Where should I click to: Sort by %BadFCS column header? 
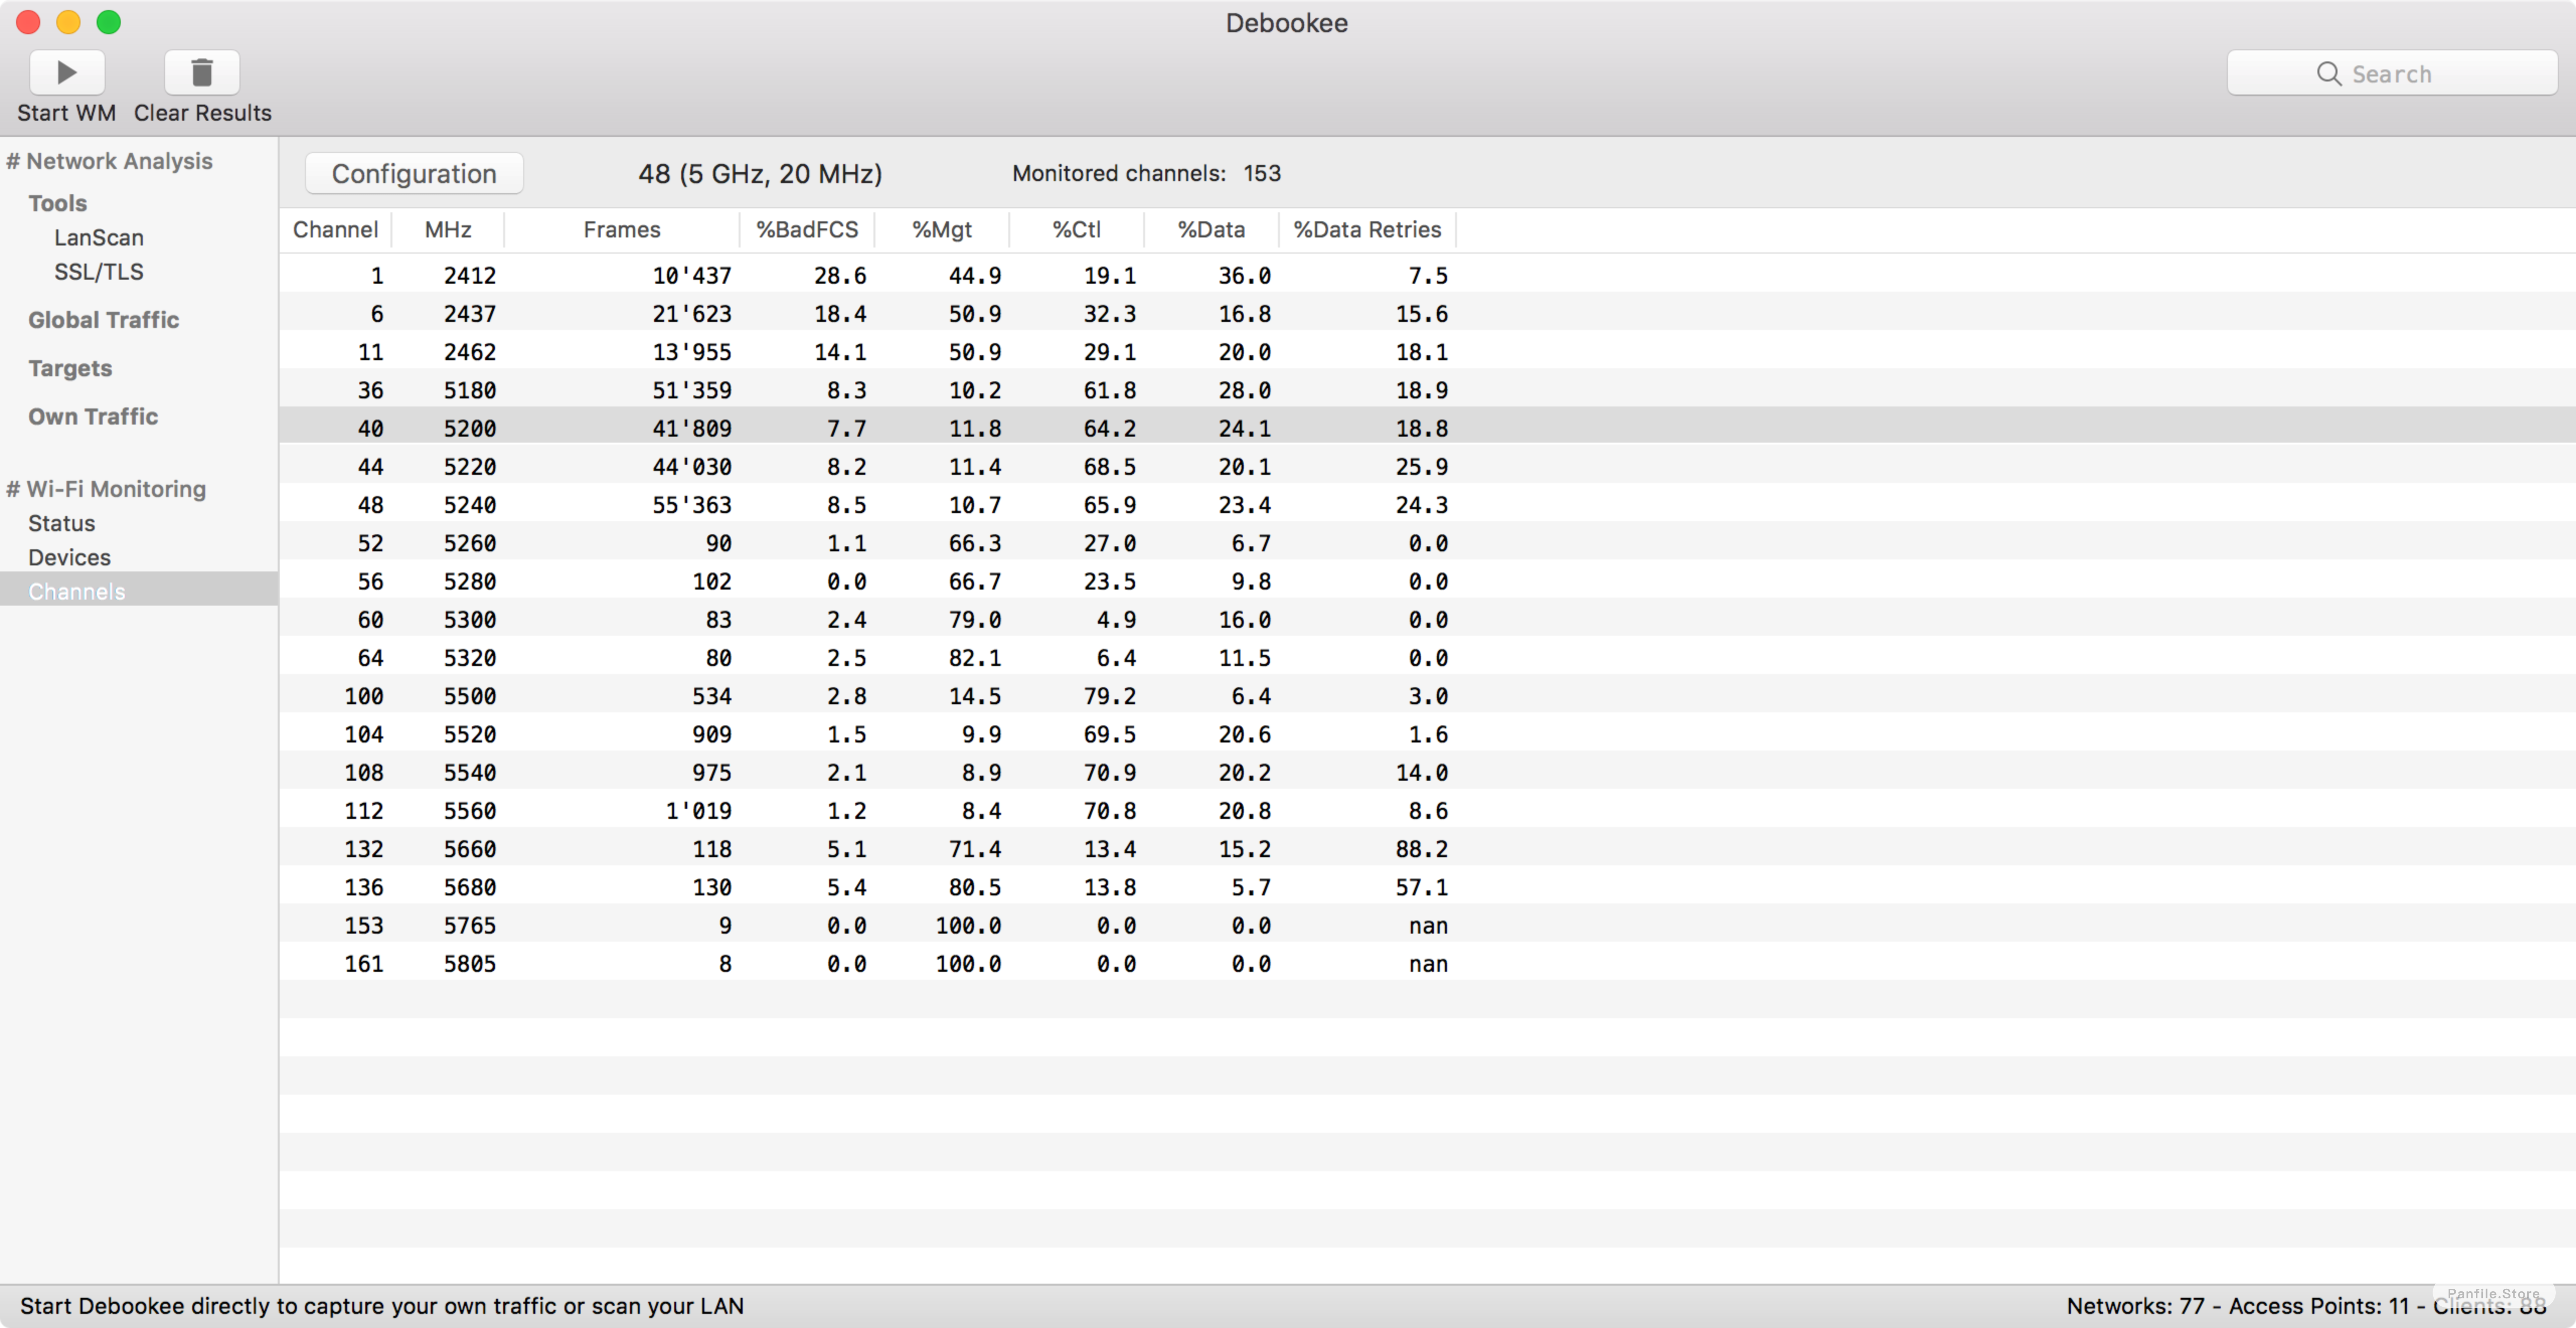[807, 229]
